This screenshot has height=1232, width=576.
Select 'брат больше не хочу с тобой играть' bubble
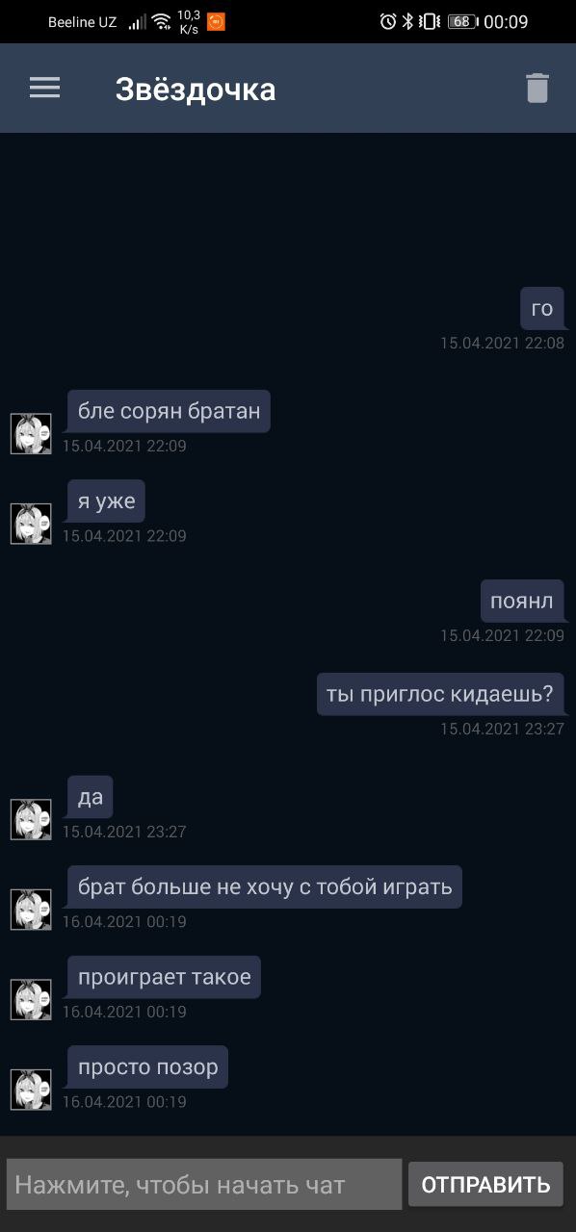(265, 886)
